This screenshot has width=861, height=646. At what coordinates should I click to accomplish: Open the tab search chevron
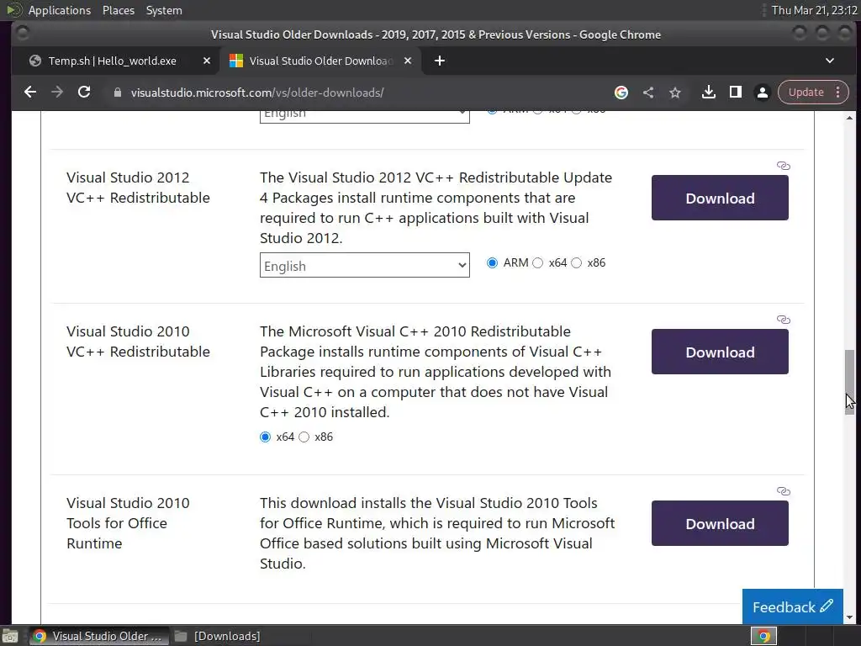(x=830, y=61)
